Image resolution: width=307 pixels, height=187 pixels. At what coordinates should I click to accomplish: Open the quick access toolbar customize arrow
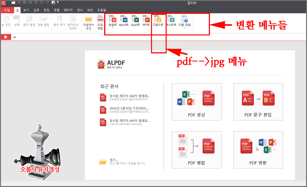[x=58, y=2]
